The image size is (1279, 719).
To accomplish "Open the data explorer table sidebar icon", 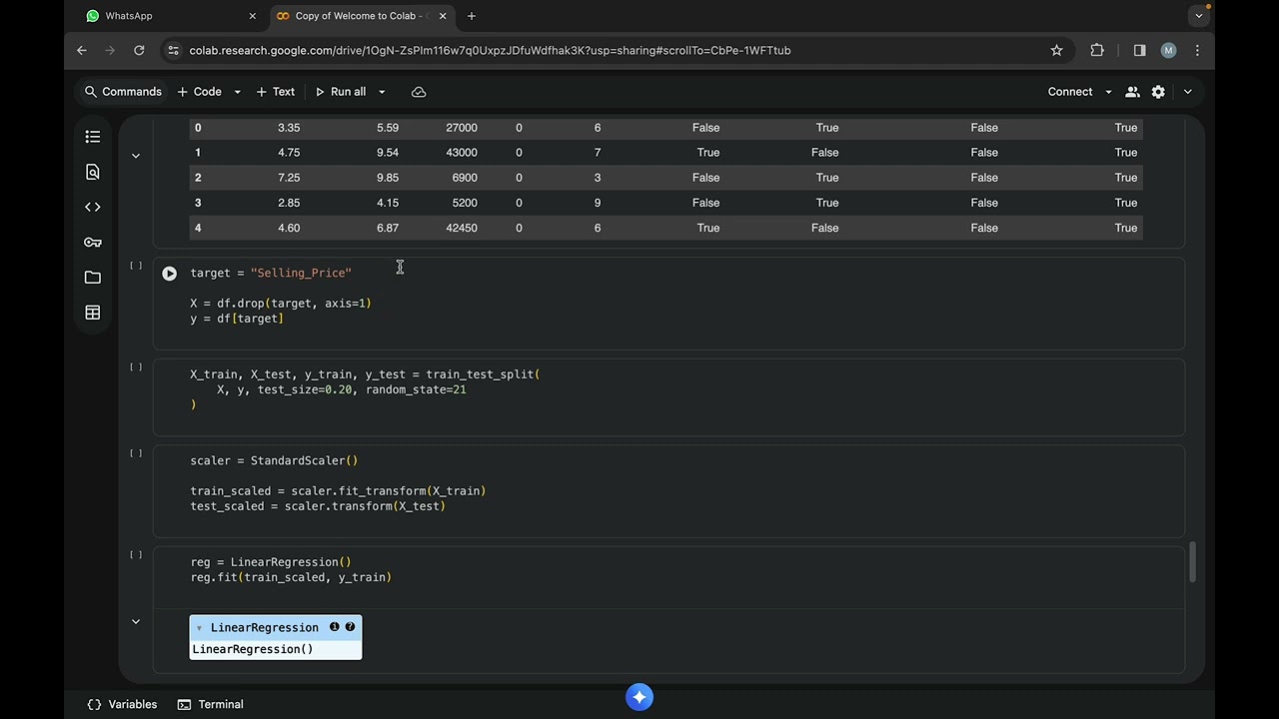I will [93, 313].
